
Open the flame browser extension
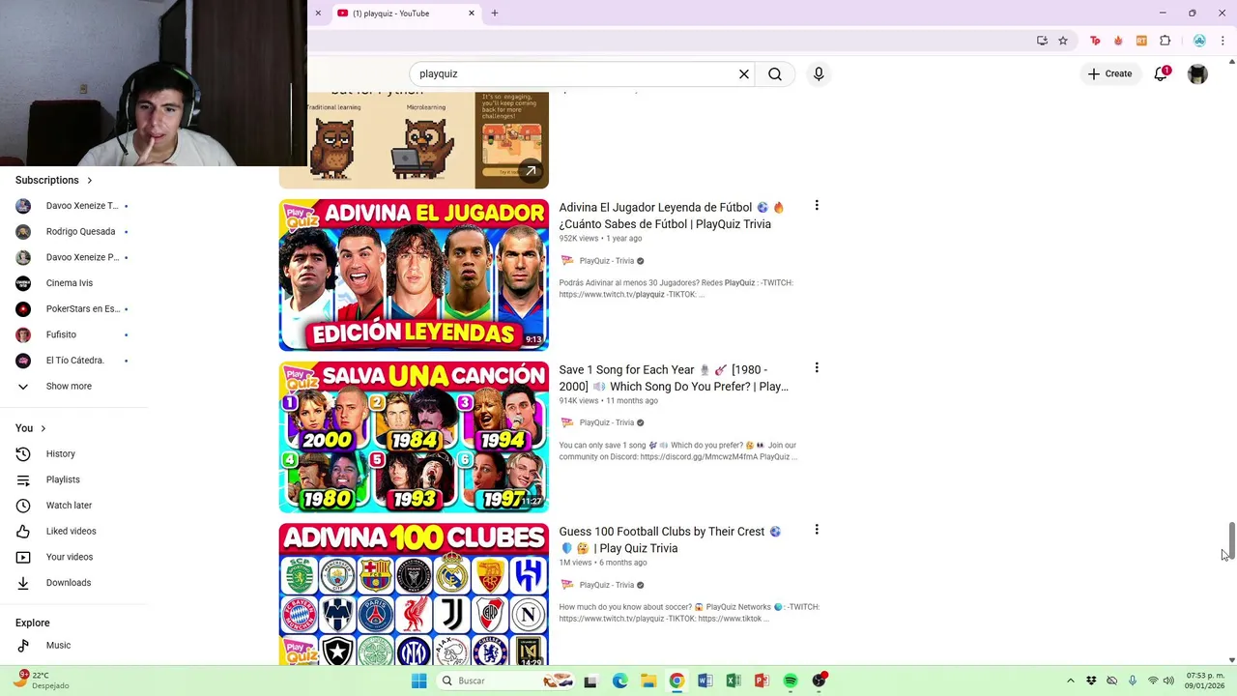[1118, 41]
